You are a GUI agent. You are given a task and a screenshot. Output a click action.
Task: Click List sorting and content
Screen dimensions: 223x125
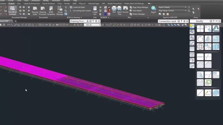(x=80, y=11)
